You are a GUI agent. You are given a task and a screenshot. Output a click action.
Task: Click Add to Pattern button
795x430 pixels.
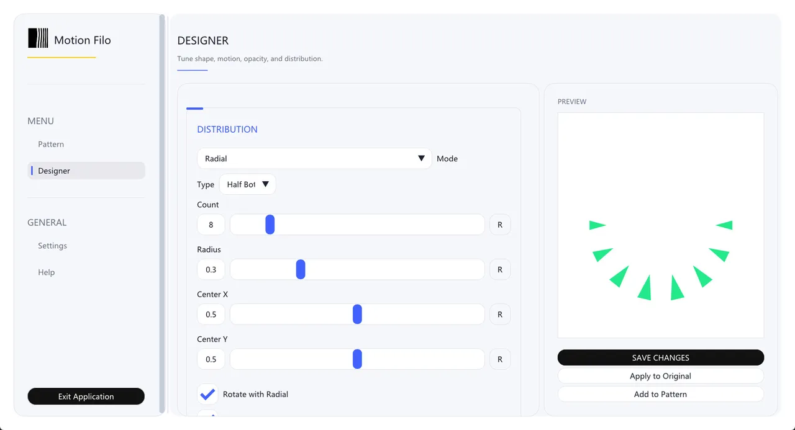click(661, 394)
